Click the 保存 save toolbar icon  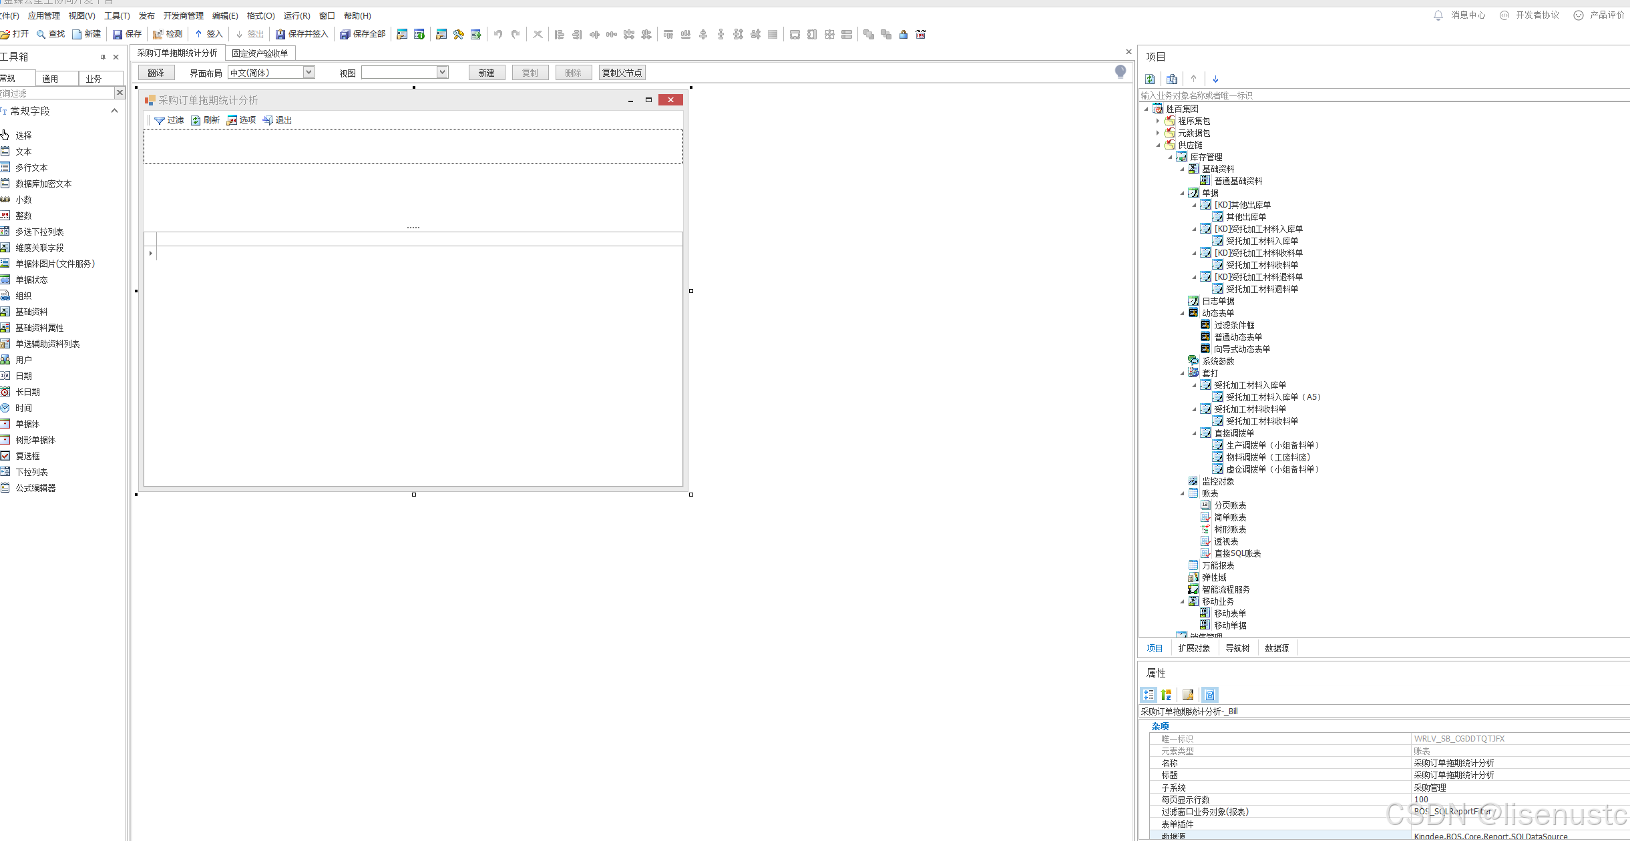pos(118,34)
